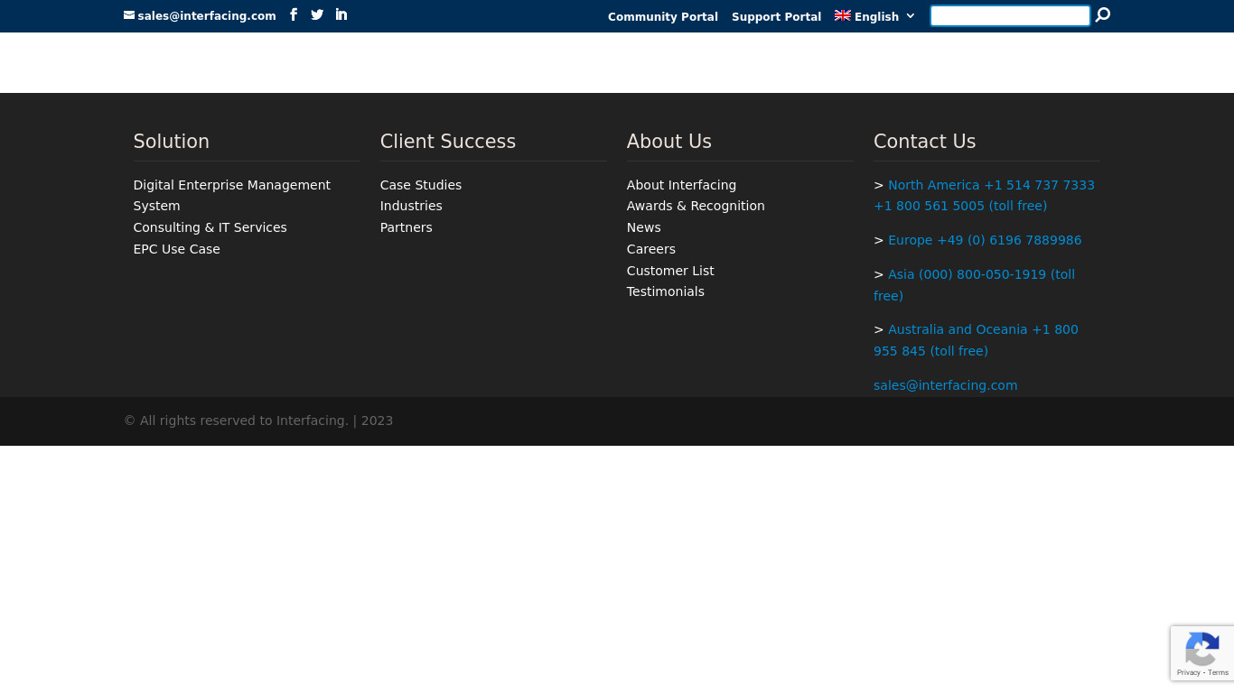
Task: Open EPC Use Case link
Action: [177, 249]
